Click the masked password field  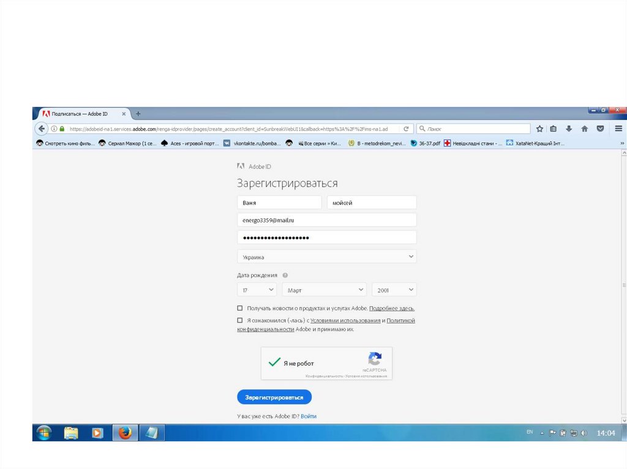tap(327, 237)
